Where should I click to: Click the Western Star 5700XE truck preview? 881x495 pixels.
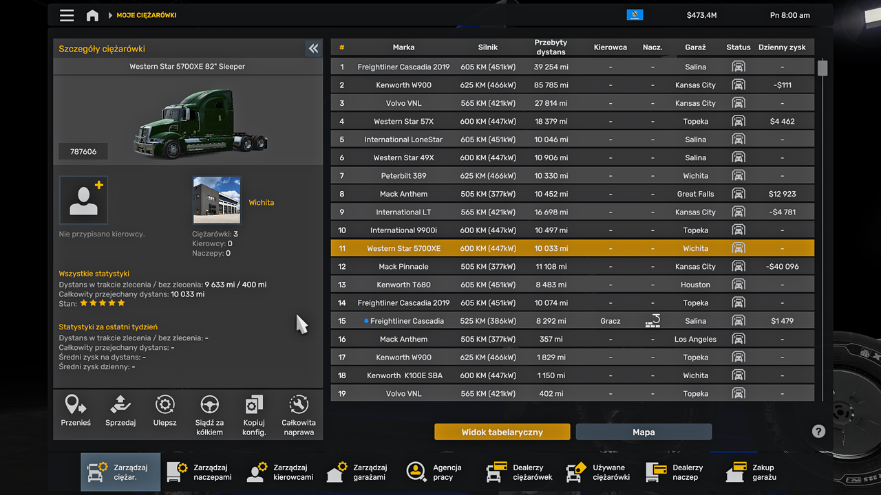pyautogui.click(x=200, y=123)
